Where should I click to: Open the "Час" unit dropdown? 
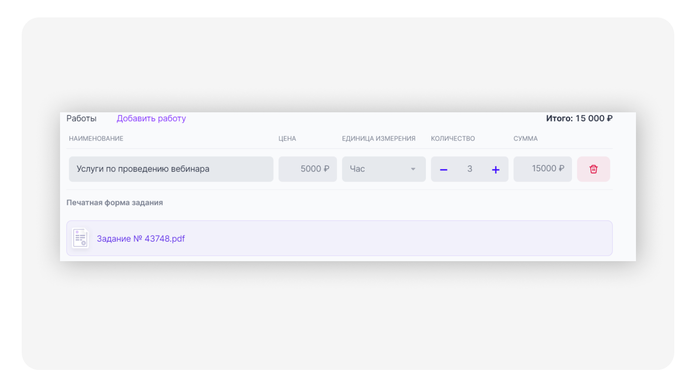tap(383, 169)
